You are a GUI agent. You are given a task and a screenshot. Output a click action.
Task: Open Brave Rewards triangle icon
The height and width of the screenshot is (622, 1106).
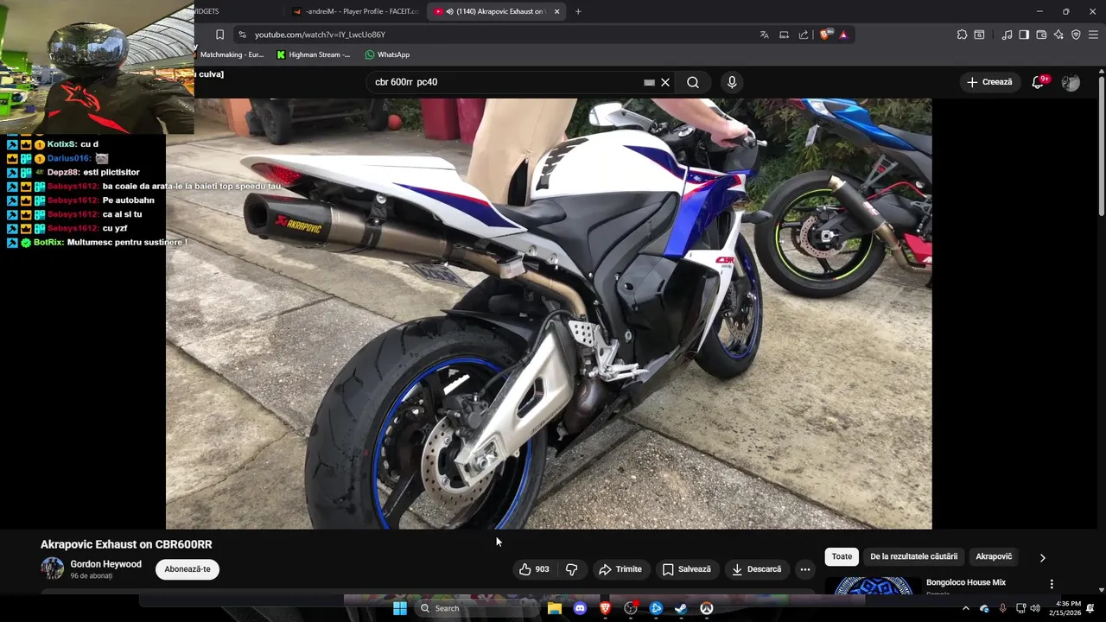point(843,35)
